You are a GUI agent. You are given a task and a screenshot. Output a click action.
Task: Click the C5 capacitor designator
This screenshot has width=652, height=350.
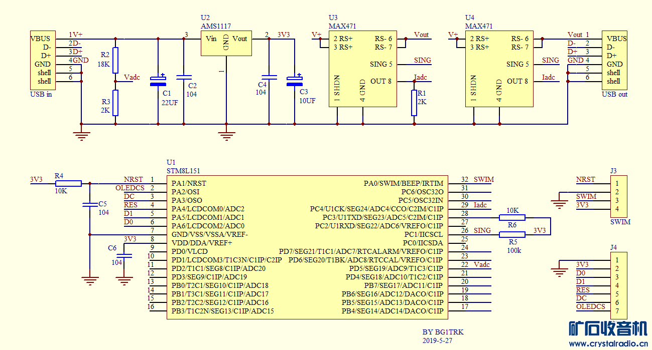[102, 204]
